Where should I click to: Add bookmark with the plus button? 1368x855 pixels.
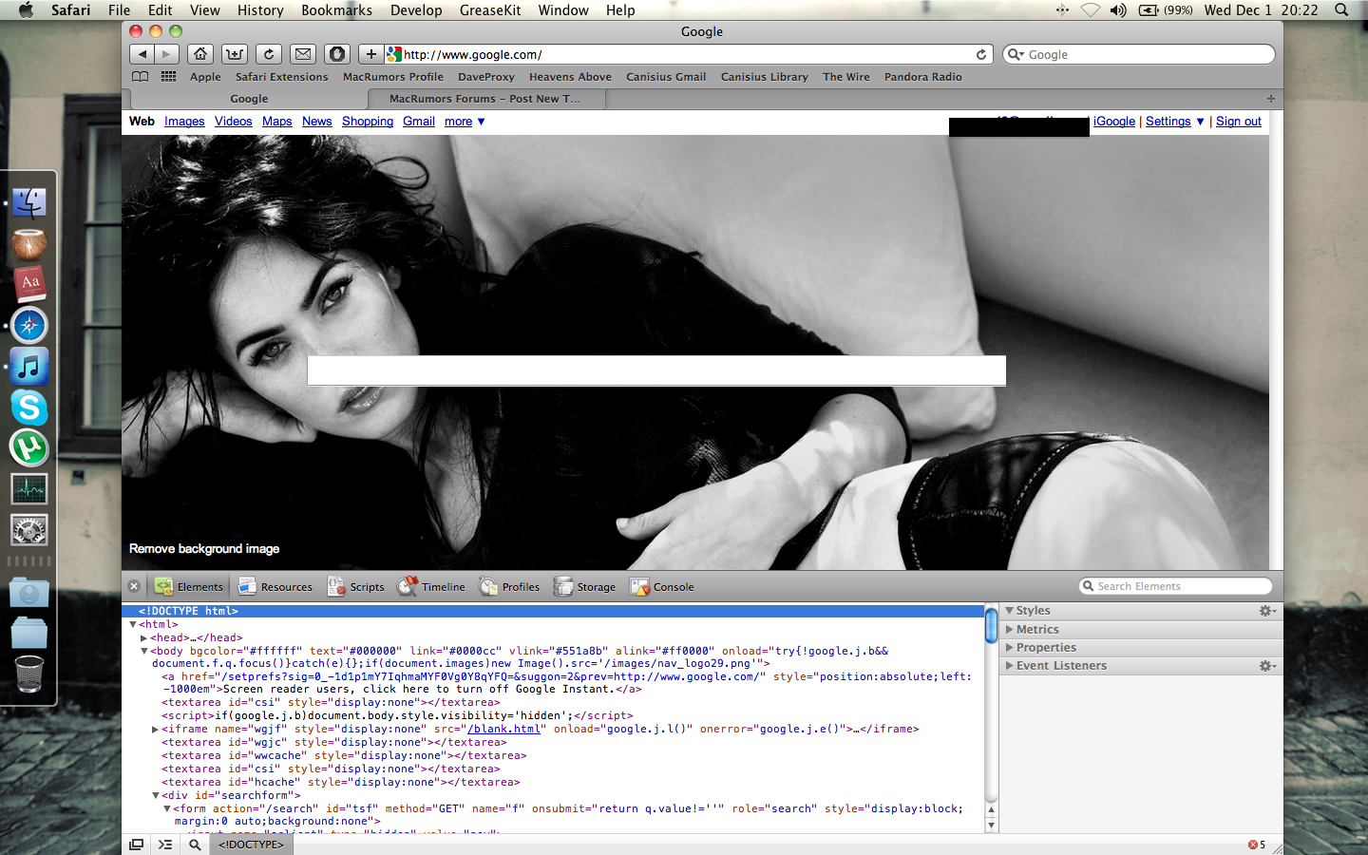point(371,54)
